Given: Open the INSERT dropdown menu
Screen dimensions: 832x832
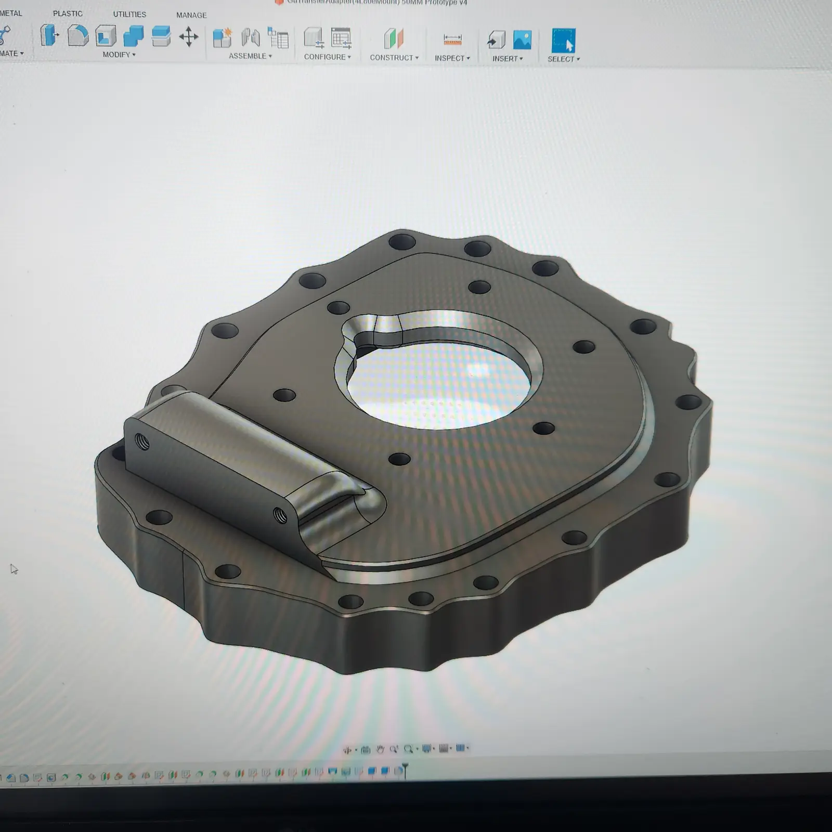Looking at the screenshot, I should [x=508, y=59].
